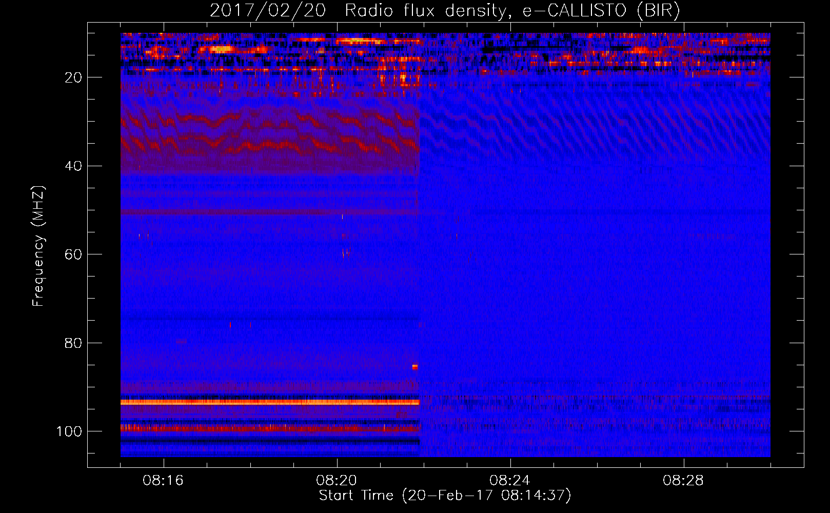
Task: Click the 08:20 time tick label
Action: [337, 481]
